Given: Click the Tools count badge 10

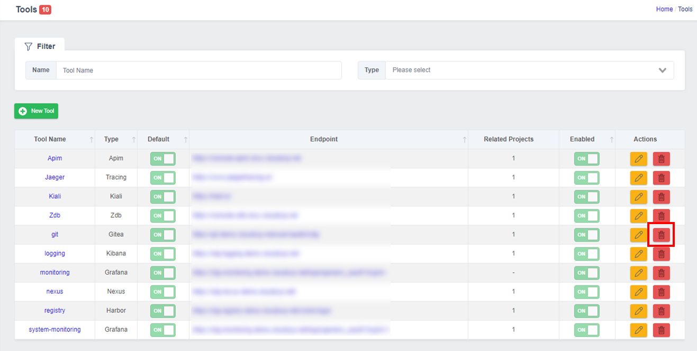Looking at the screenshot, I should (46, 10).
